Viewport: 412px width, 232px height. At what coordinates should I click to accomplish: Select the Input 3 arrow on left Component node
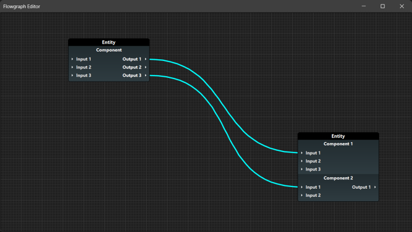[73, 76]
